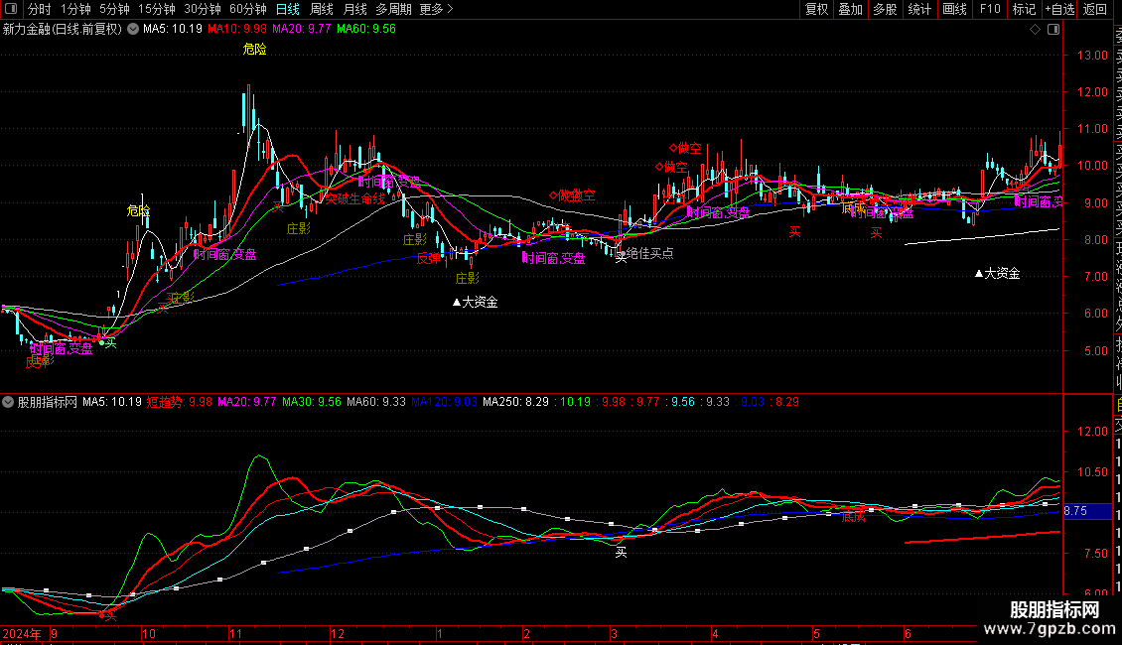Click the month 12 time axis marker
Viewport: 1122px width, 645px height.
[x=337, y=634]
